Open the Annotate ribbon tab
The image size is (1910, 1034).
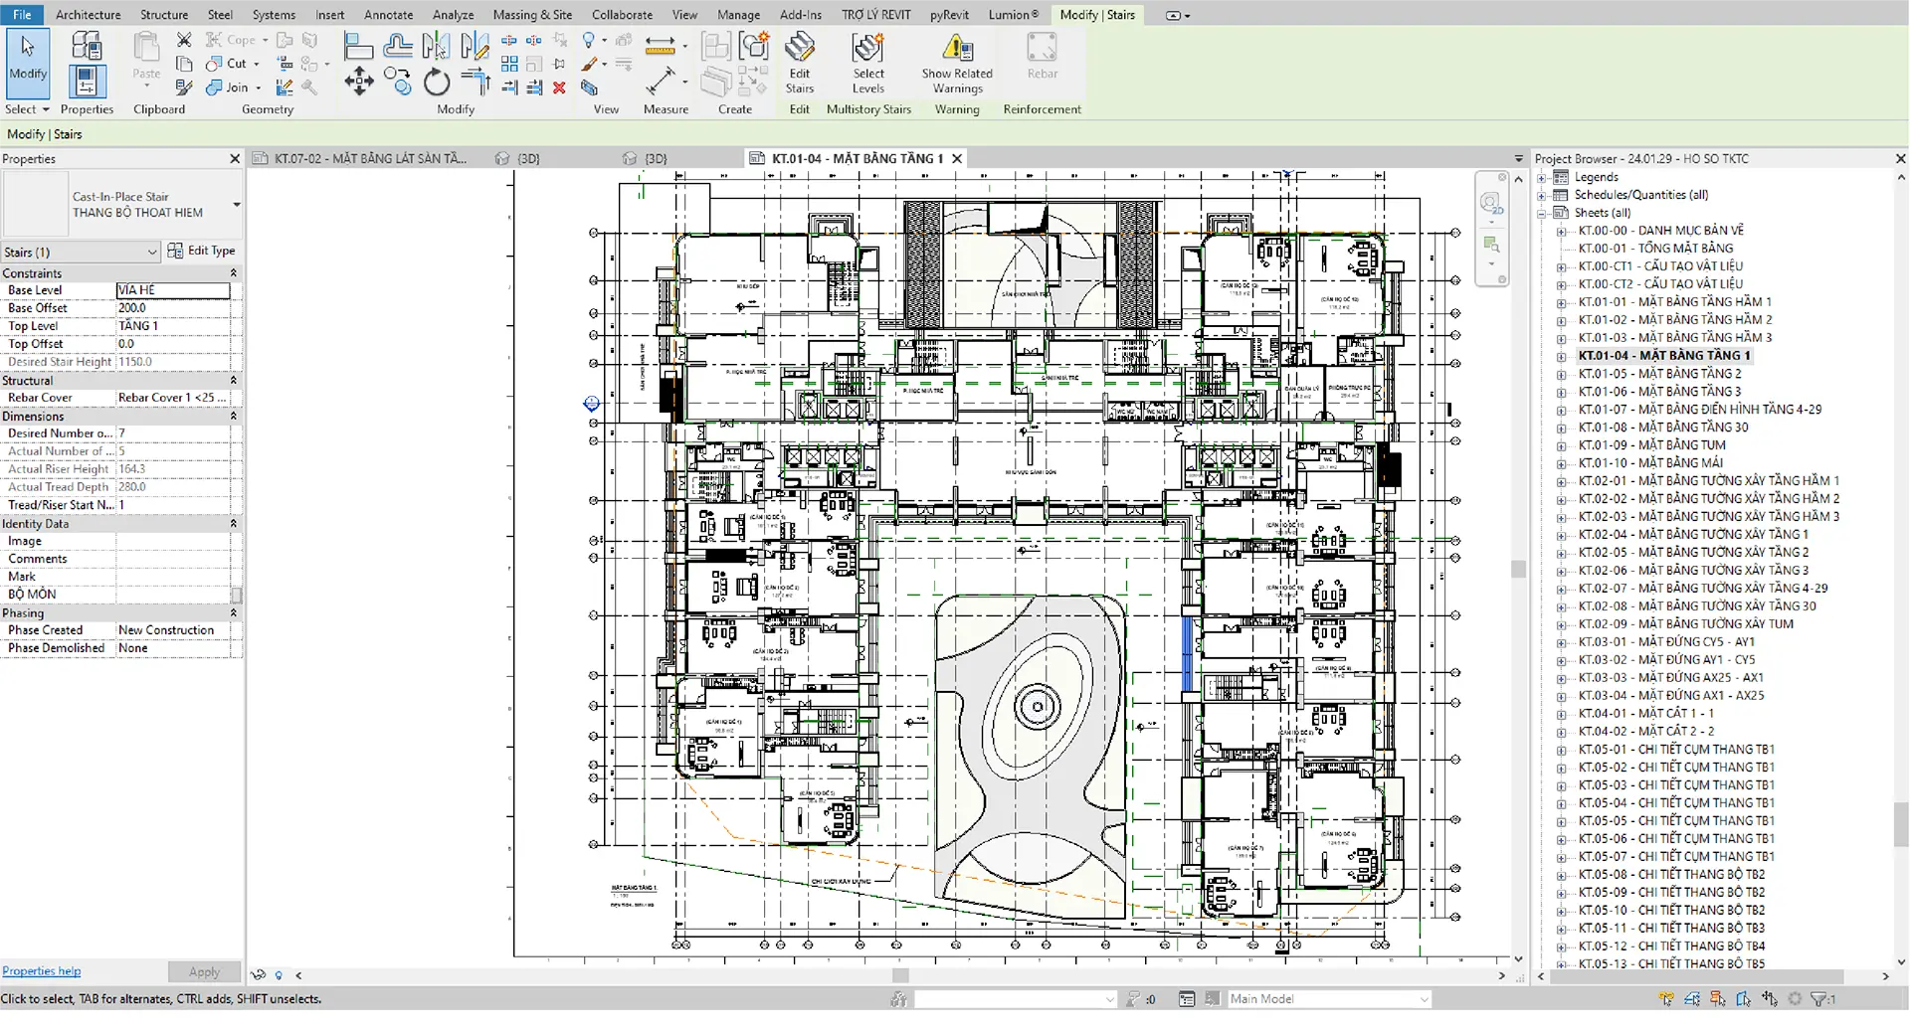388,15
